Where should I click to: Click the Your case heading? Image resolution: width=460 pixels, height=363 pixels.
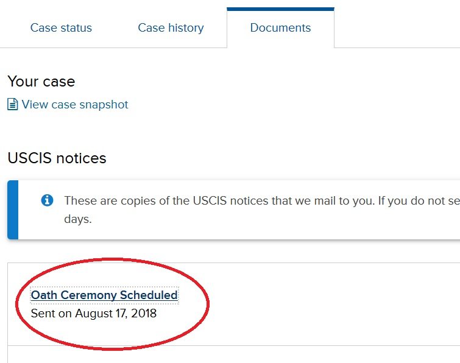pyautogui.click(x=41, y=81)
